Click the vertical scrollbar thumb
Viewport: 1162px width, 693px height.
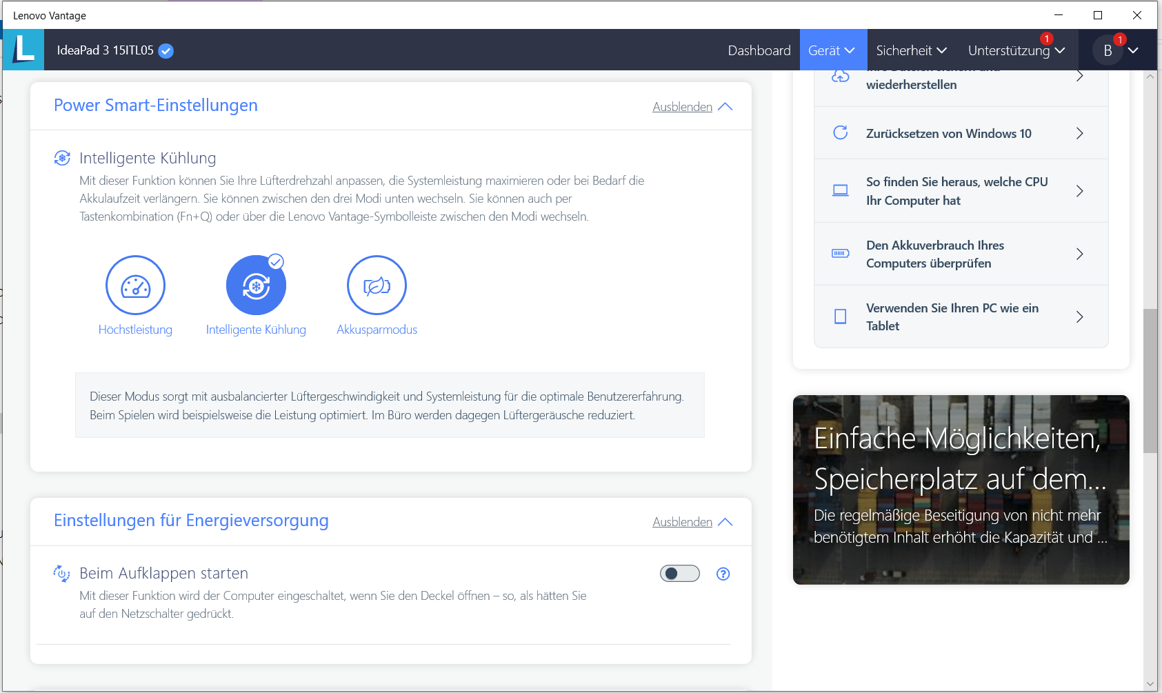coord(1150,381)
